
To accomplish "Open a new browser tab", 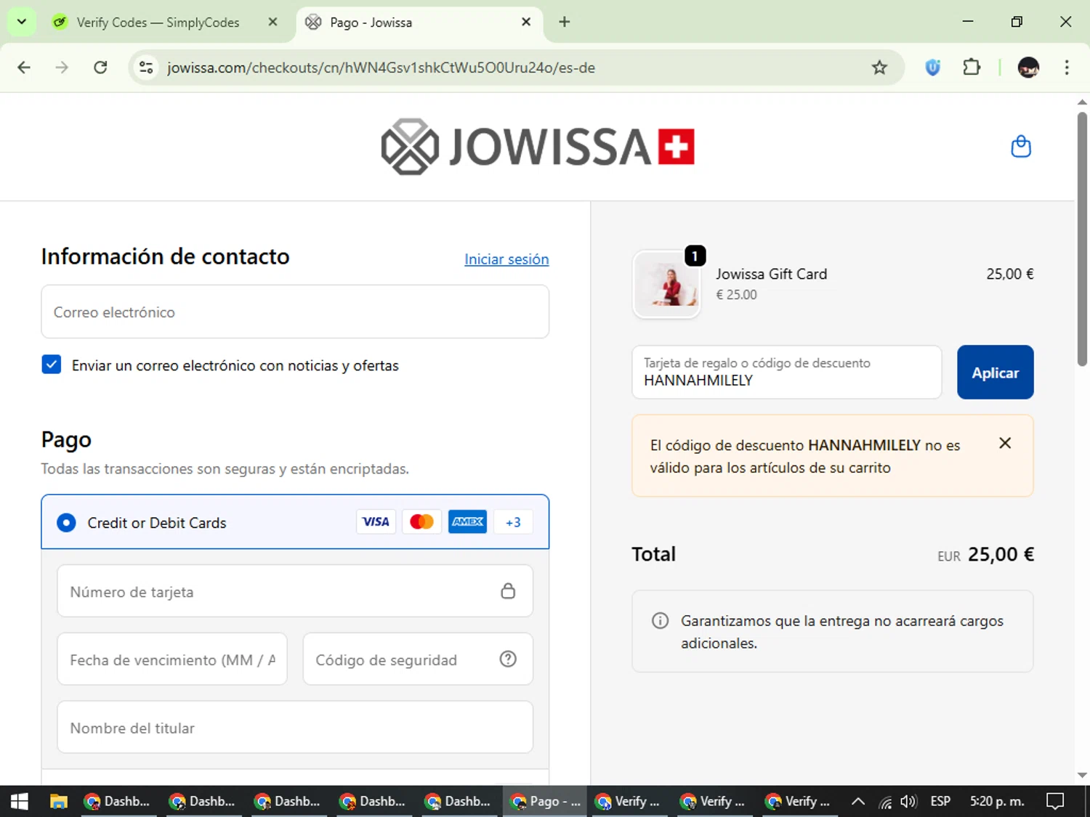I will point(564,22).
